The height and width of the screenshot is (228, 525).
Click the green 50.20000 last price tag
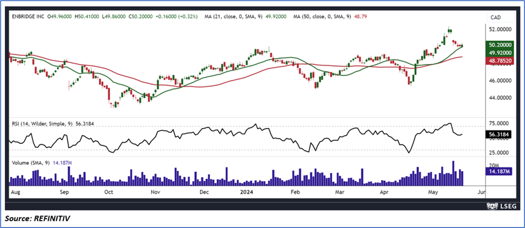pyautogui.click(x=500, y=45)
